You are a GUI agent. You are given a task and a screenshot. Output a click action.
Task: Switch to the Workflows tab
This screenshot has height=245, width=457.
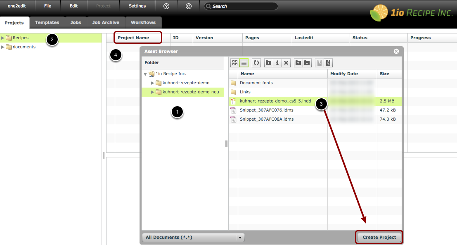tap(143, 22)
